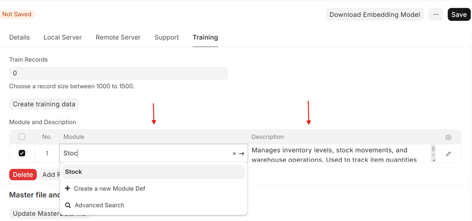The height and width of the screenshot is (221, 472).
Task: Click the grid settings gear icon
Action: pyautogui.click(x=448, y=137)
